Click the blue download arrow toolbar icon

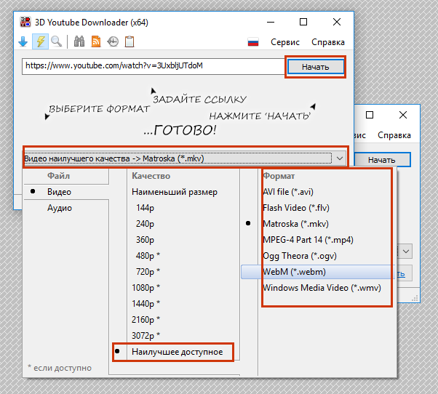click(23, 41)
